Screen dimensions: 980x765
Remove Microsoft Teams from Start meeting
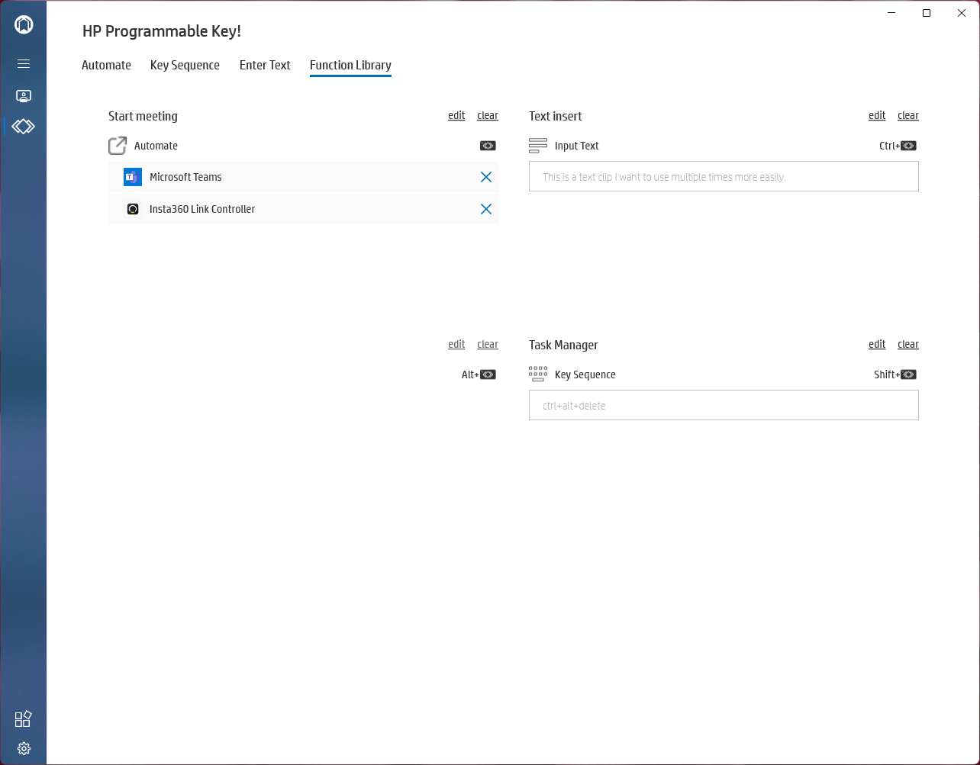(486, 177)
